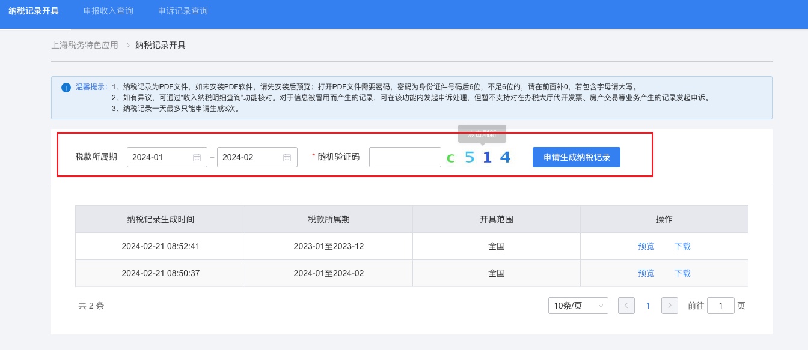This screenshot has width=808, height=350.
Task: Preview the 2024-01至2024-02 tax record
Action: click(646, 273)
